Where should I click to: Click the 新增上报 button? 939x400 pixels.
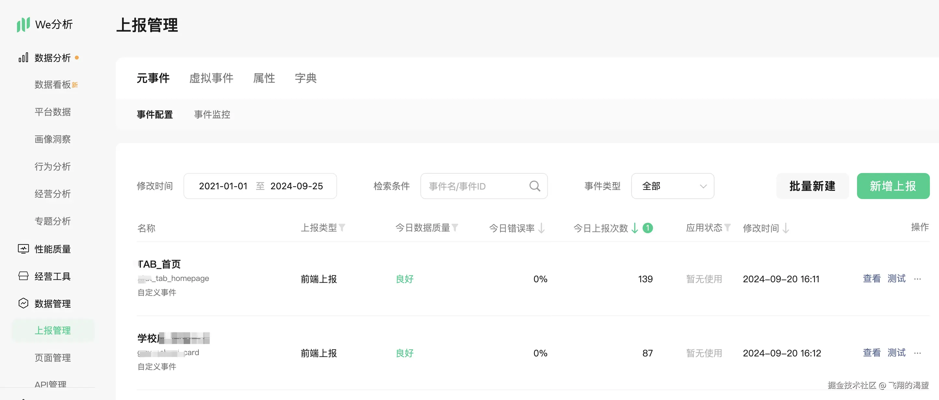click(893, 186)
